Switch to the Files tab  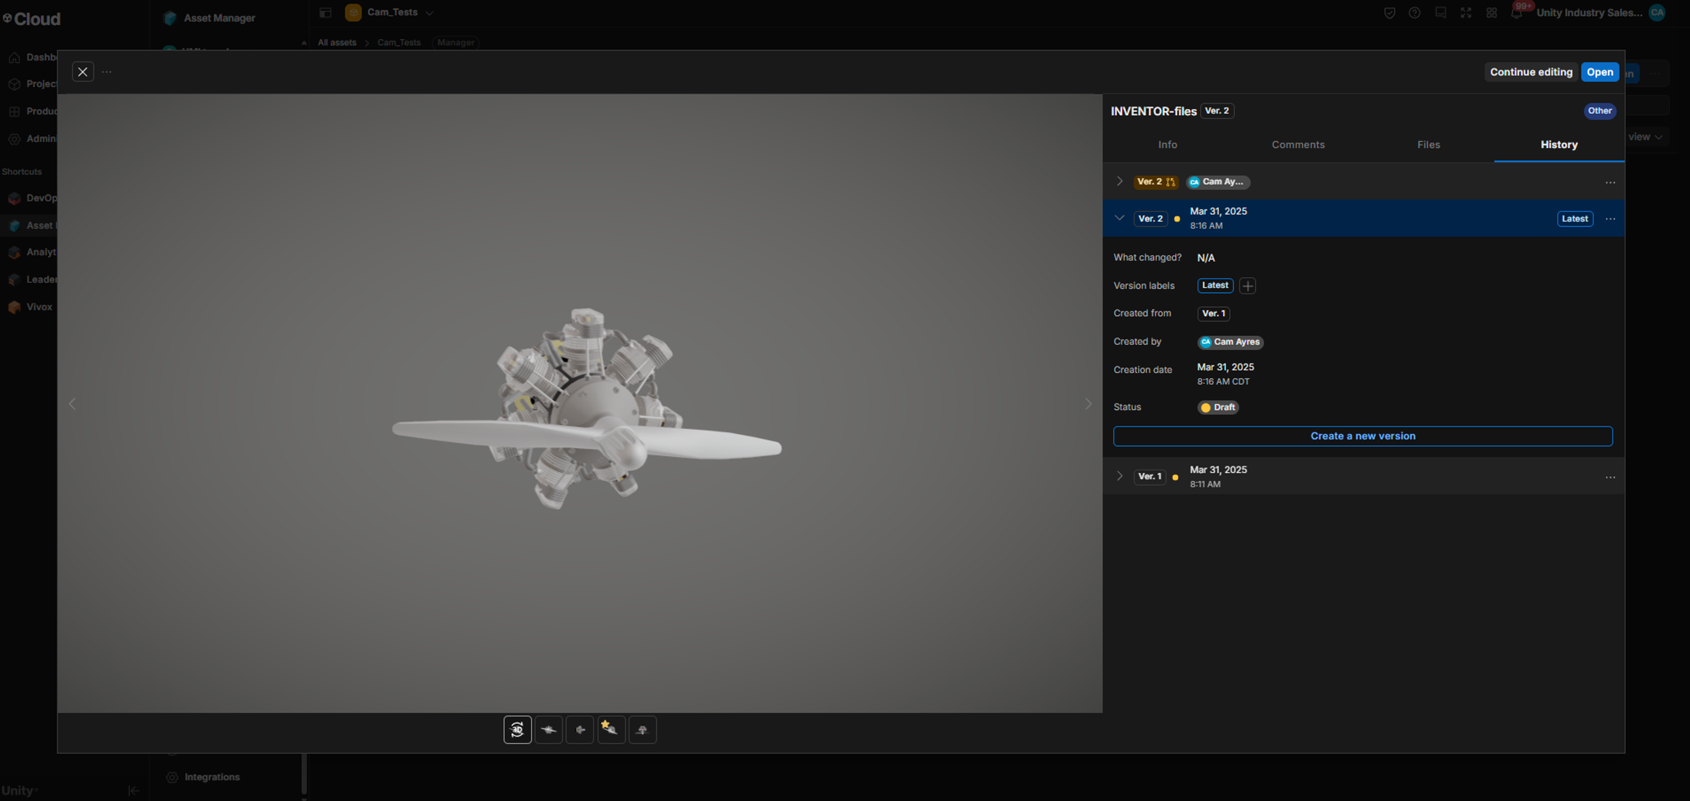1428,145
